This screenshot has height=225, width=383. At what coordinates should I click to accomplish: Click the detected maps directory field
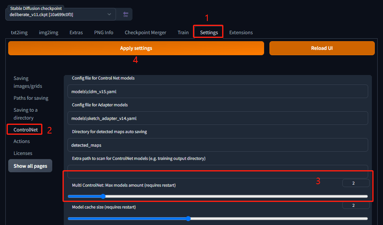tap(218, 145)
